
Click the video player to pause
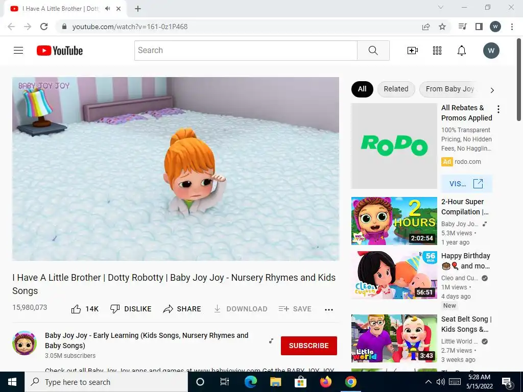[176, 168]
